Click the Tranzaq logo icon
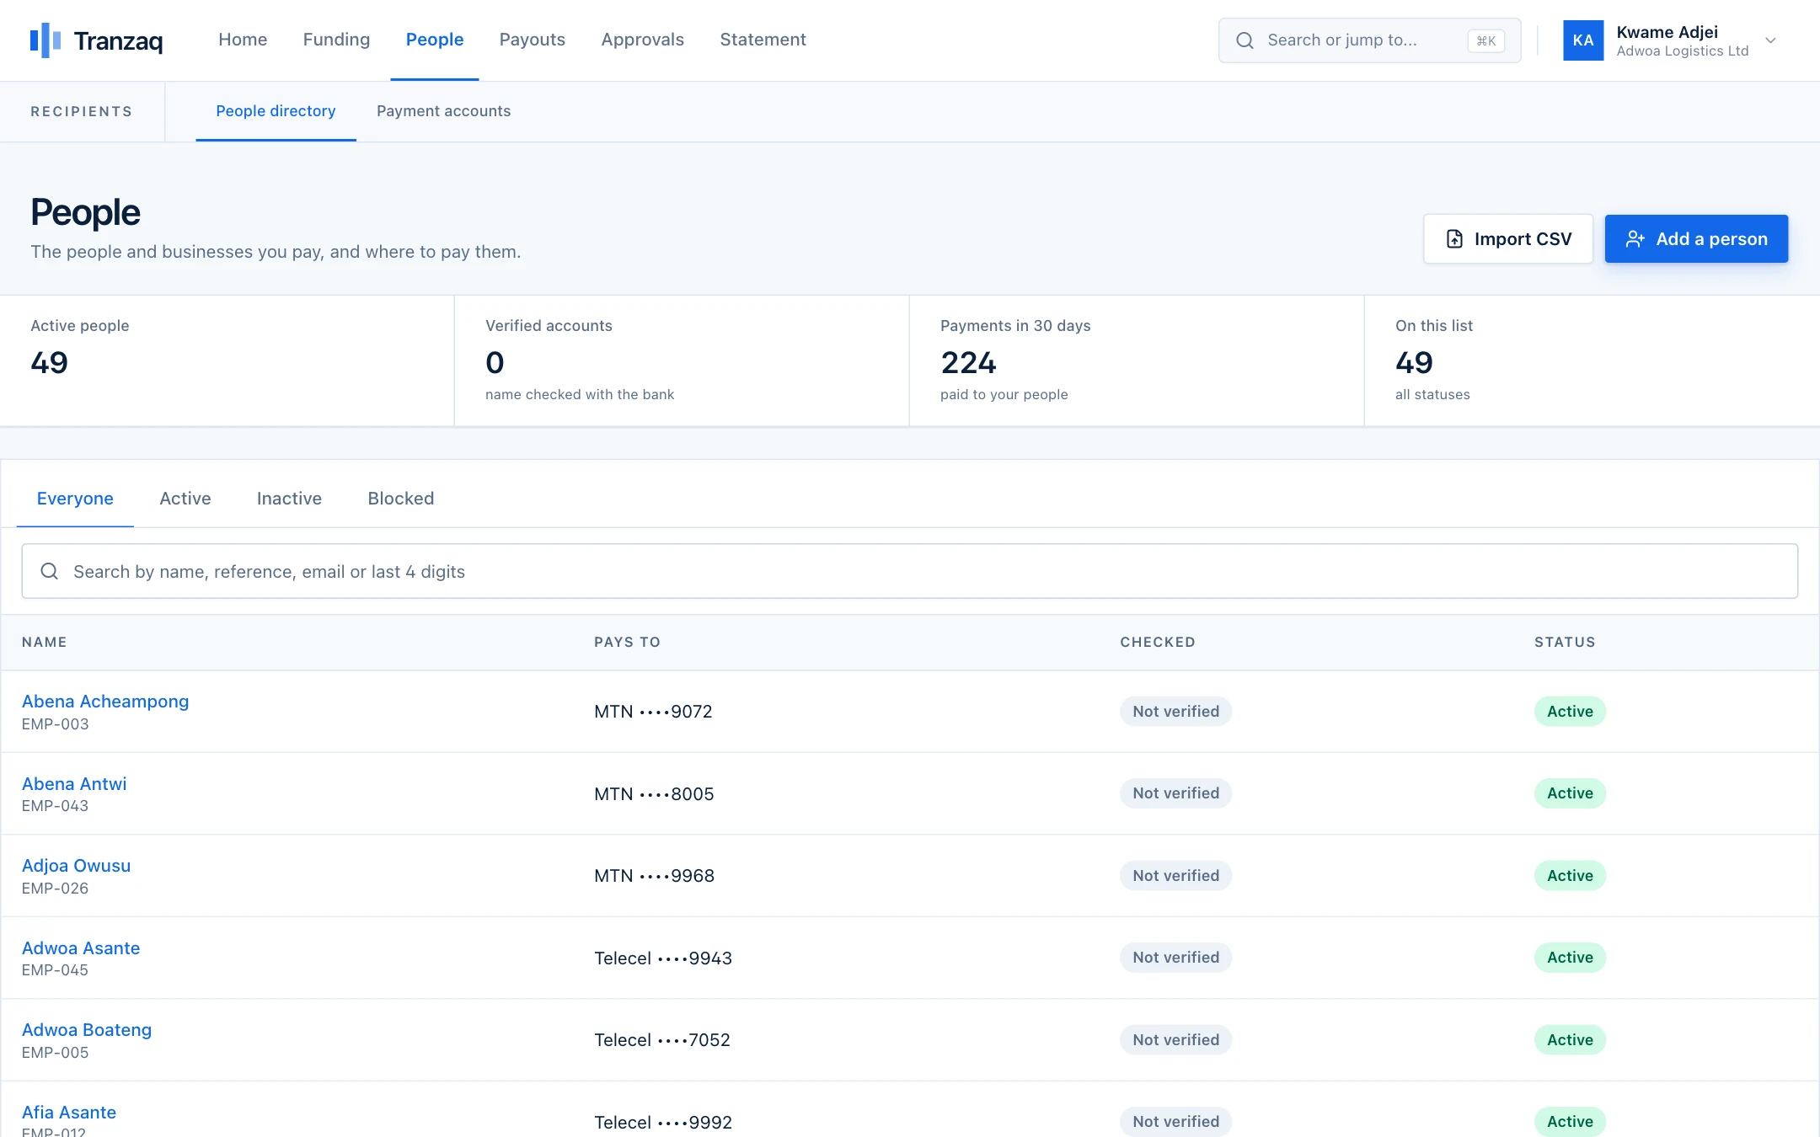1820x1137 pixels. (45, 40)
